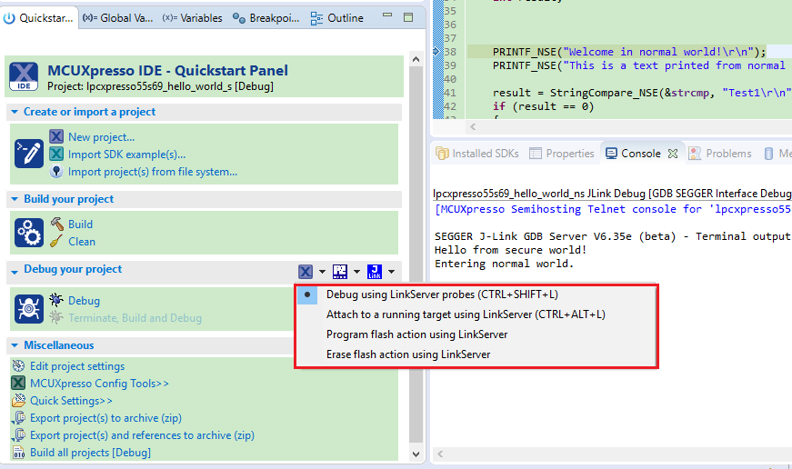Choose Program flash action using LinkServer
Screen dimensions: 792x469
[416, 334]
